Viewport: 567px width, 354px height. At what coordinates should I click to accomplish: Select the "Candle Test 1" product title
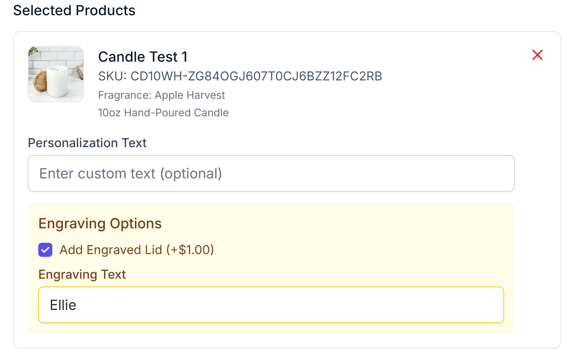pyautogui.click(x=143, y=57)
